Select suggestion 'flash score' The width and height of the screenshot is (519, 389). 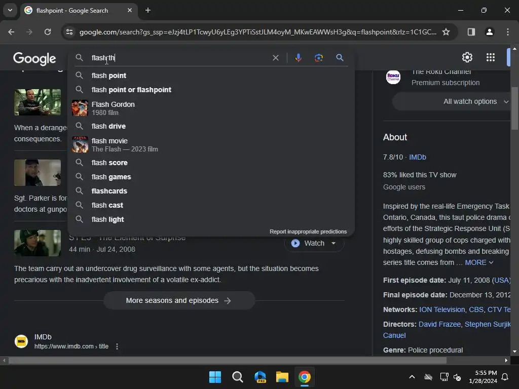coord(211,163)
